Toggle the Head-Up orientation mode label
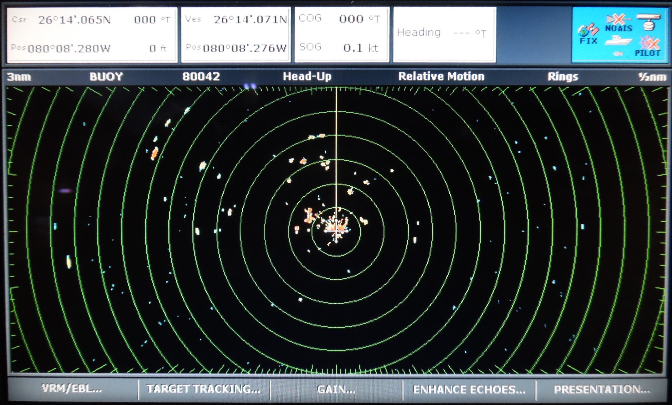The height and width of the screenshot is (405, 672). click(307, 76)
